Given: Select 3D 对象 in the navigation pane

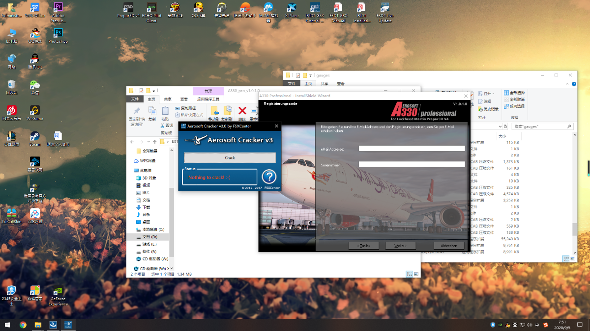Looking at the screenshot, I should (x=146, y=178).
